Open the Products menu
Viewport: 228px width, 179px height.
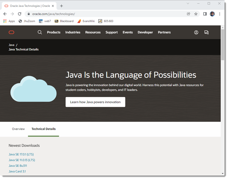pyautogui.click(x=54, y=32)
